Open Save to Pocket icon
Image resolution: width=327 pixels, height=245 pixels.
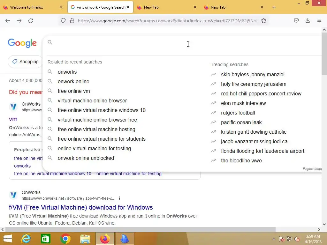(296, 20)
